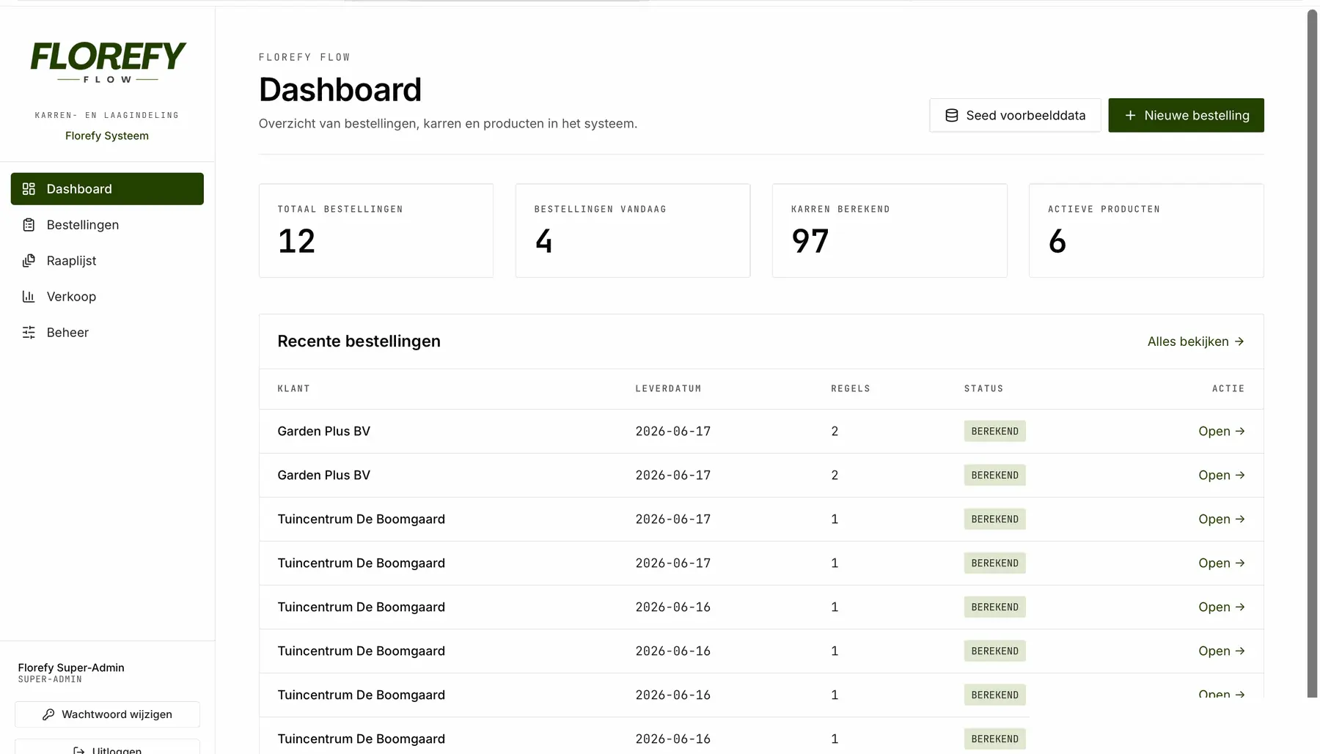Open first Tuincentrum De Boomgaard 2026-06-17 order
The width and height of the screenshot is (1320, 754).
[x=1221, y=520]
